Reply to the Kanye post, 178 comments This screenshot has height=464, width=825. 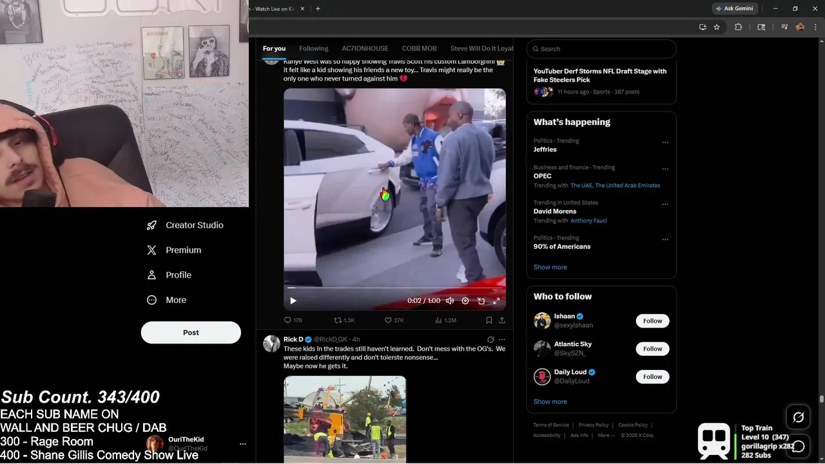(293, 320)
